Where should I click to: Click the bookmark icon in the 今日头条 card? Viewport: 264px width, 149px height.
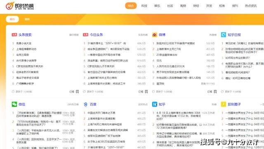click(x=146, y=92)
